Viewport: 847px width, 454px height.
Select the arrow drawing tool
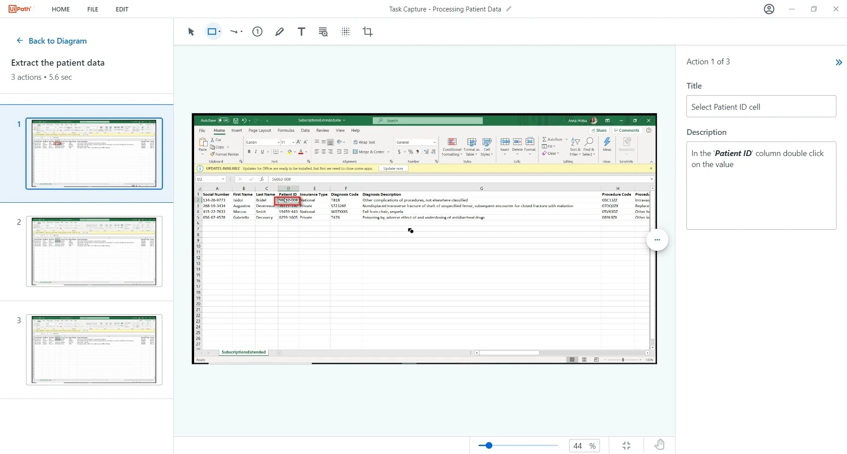(234, 32)
